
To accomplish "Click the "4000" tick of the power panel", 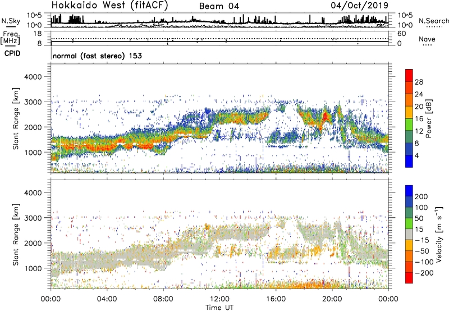I will [x=33, y=77].
